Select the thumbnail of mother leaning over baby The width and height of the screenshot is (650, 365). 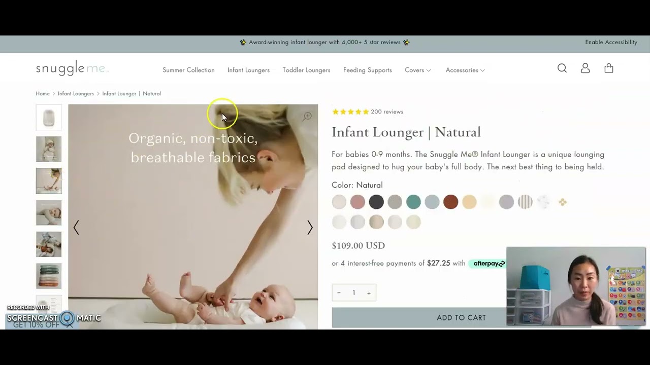click(x=49, y=181)
